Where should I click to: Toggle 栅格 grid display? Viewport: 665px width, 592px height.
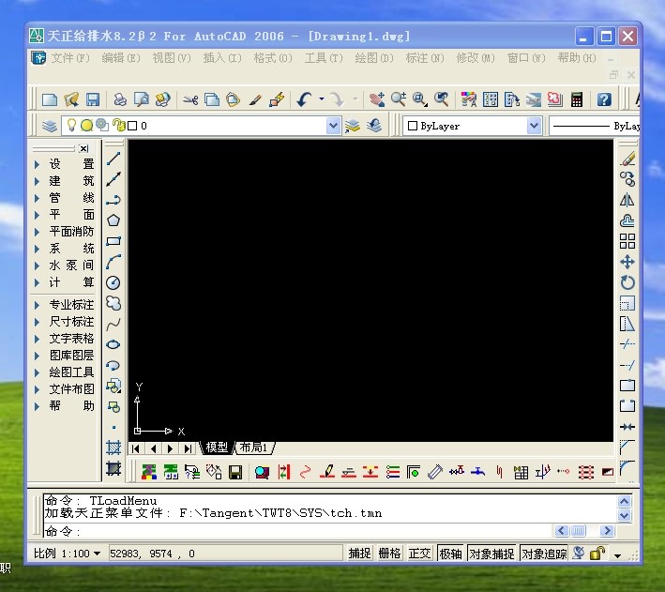point(389,554)
